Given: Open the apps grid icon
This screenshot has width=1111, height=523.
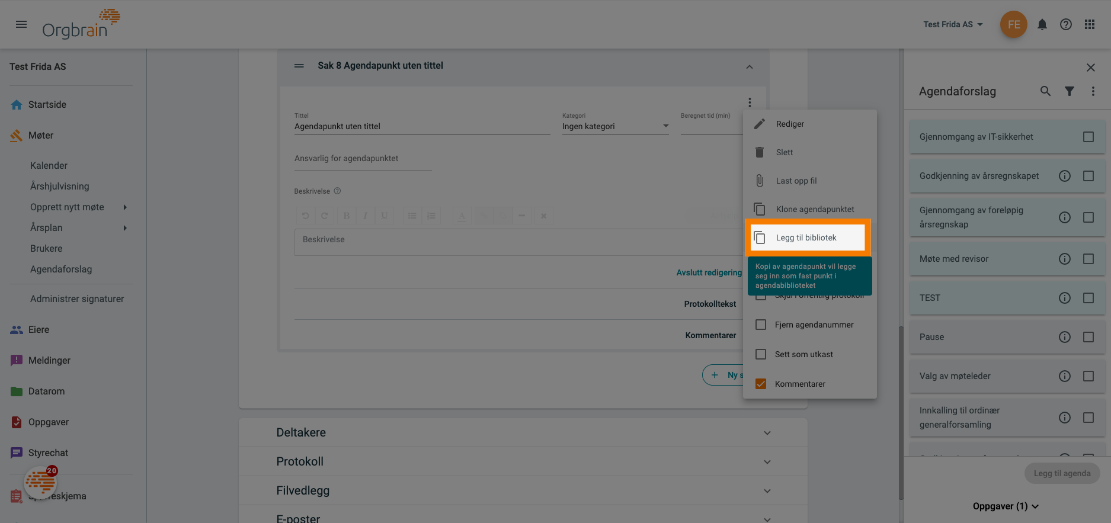Looking at the screenshot, I should coord(1090,24).
